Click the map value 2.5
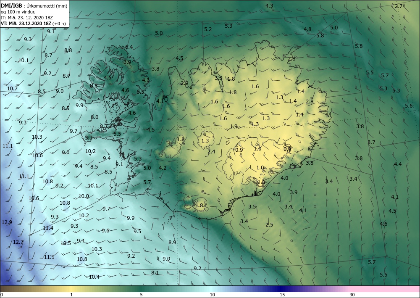The image size is (420, 298). coord(269,224)
